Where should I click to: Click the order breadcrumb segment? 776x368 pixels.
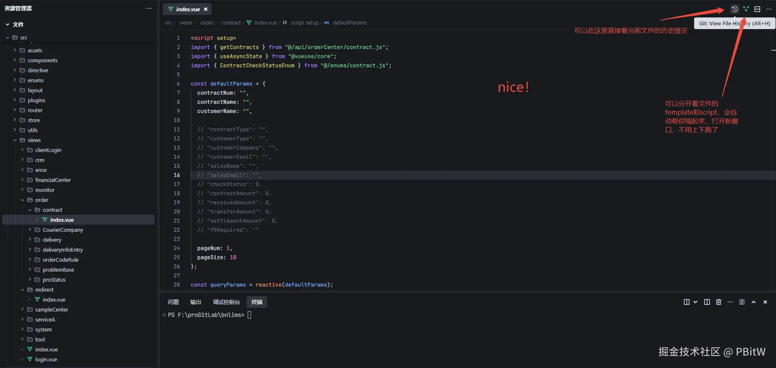coord(207,22)
